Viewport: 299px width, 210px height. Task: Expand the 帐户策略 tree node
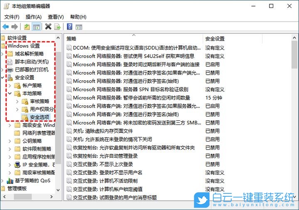[x=10, y=86]
